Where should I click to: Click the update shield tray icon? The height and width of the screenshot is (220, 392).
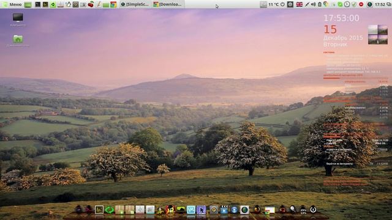point(354,4)
